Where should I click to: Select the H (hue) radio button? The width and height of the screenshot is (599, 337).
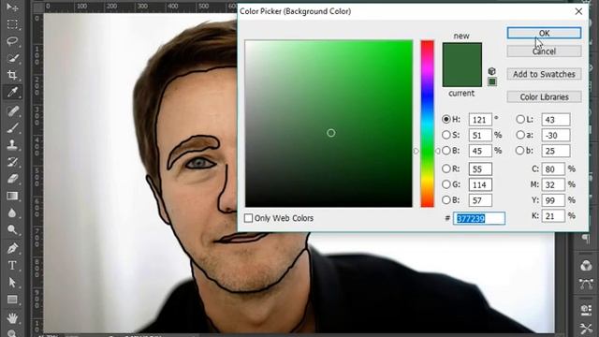(x=446, y=119)
